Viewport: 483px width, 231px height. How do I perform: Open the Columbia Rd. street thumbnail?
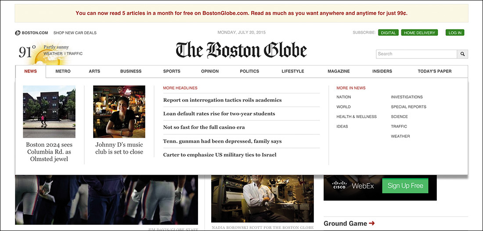tap(49, 112)
